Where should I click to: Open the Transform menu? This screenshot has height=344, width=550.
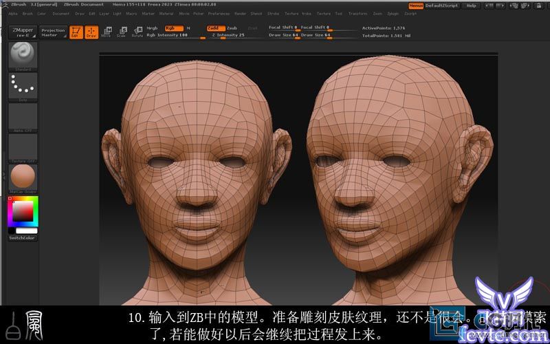(357, 14)
